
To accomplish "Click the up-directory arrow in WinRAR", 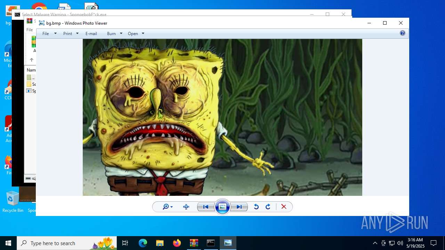I will coord(31,60).
